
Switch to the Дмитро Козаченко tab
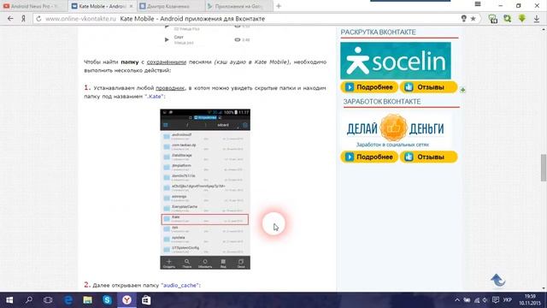[170, 6]
